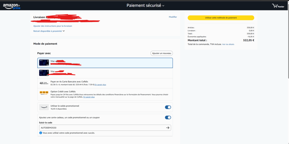
Task: Toggle the carte-cadeau code switch
Action: [x=168, y=118]
